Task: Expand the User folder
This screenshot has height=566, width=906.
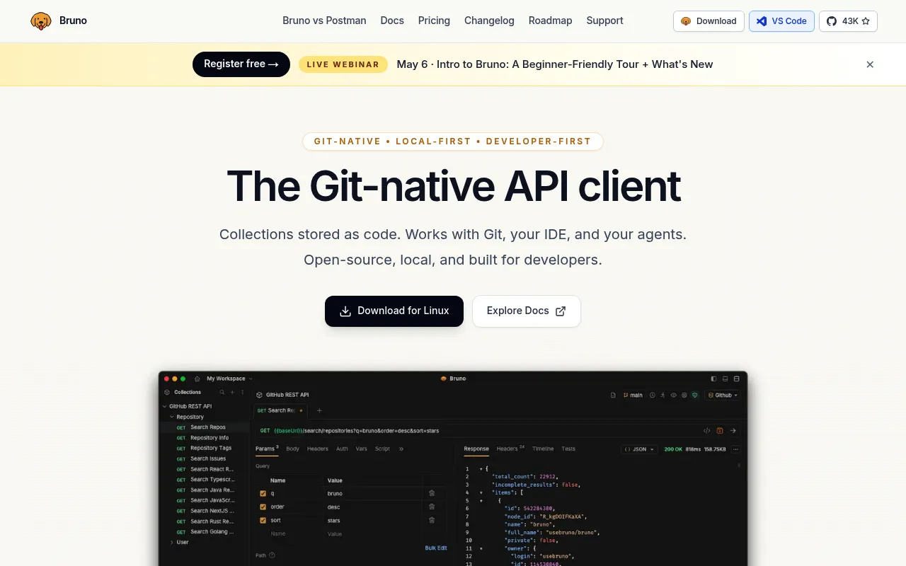Action: [171, 543]
